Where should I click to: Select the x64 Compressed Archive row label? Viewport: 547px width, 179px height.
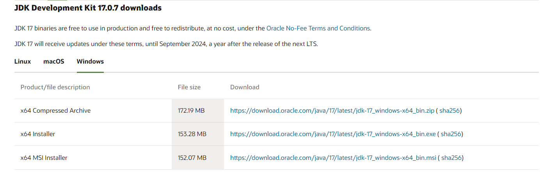(x=55, y=111)
